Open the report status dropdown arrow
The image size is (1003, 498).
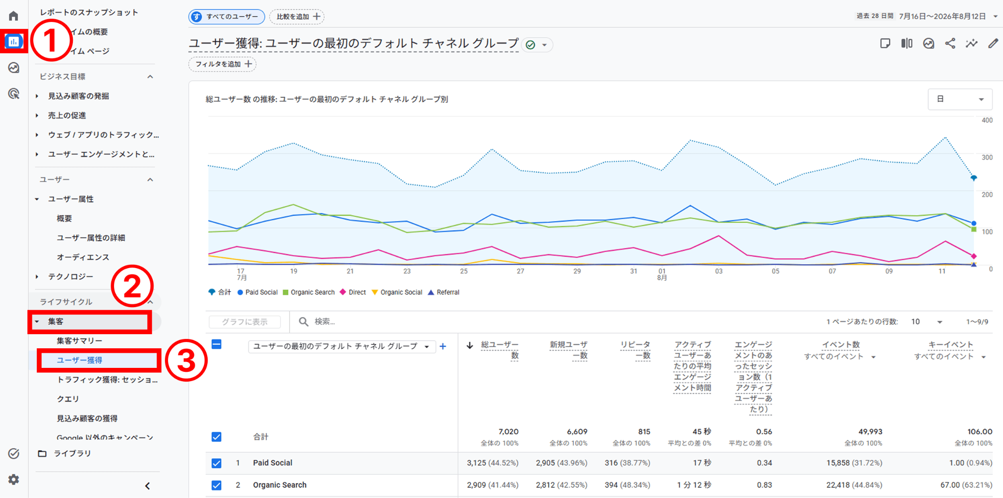[x=544, y=45]
